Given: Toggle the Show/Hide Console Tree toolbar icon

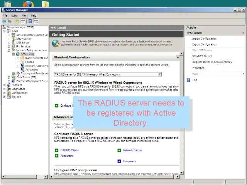Looking at the screenshot, I should point(23,21).
